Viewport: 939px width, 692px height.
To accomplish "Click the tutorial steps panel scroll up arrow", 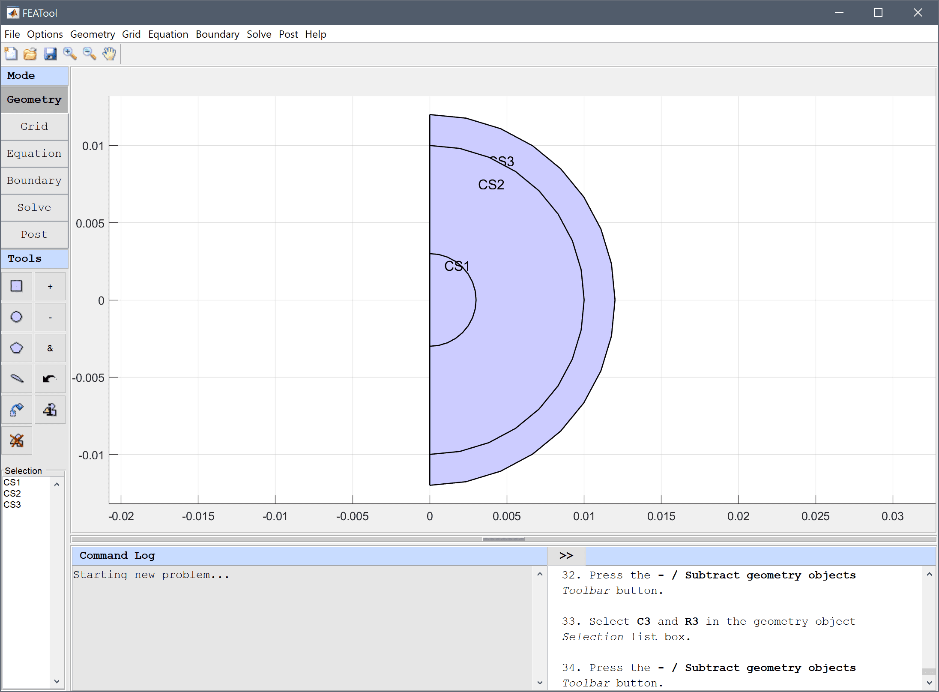I will 929,574.
